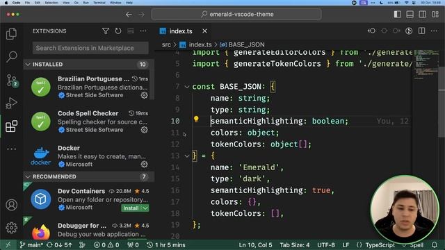445x250 pixels.
Task: Open gear settings for Docker extension
Action: [x=144, y=164]
